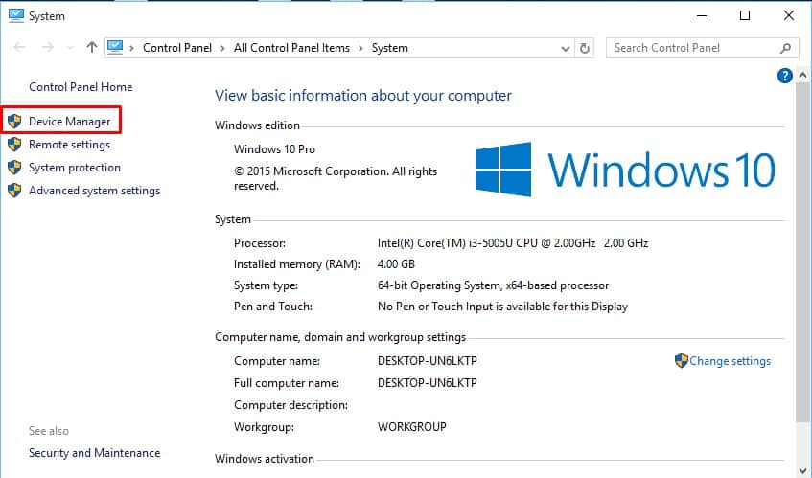Open Advanced system settings
The height and width of the screenshot is (478, 812).
tap(94, 191)
